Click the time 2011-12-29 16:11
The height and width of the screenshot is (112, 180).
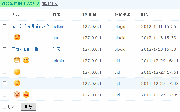pyautogui.click(x=160, y=61)
